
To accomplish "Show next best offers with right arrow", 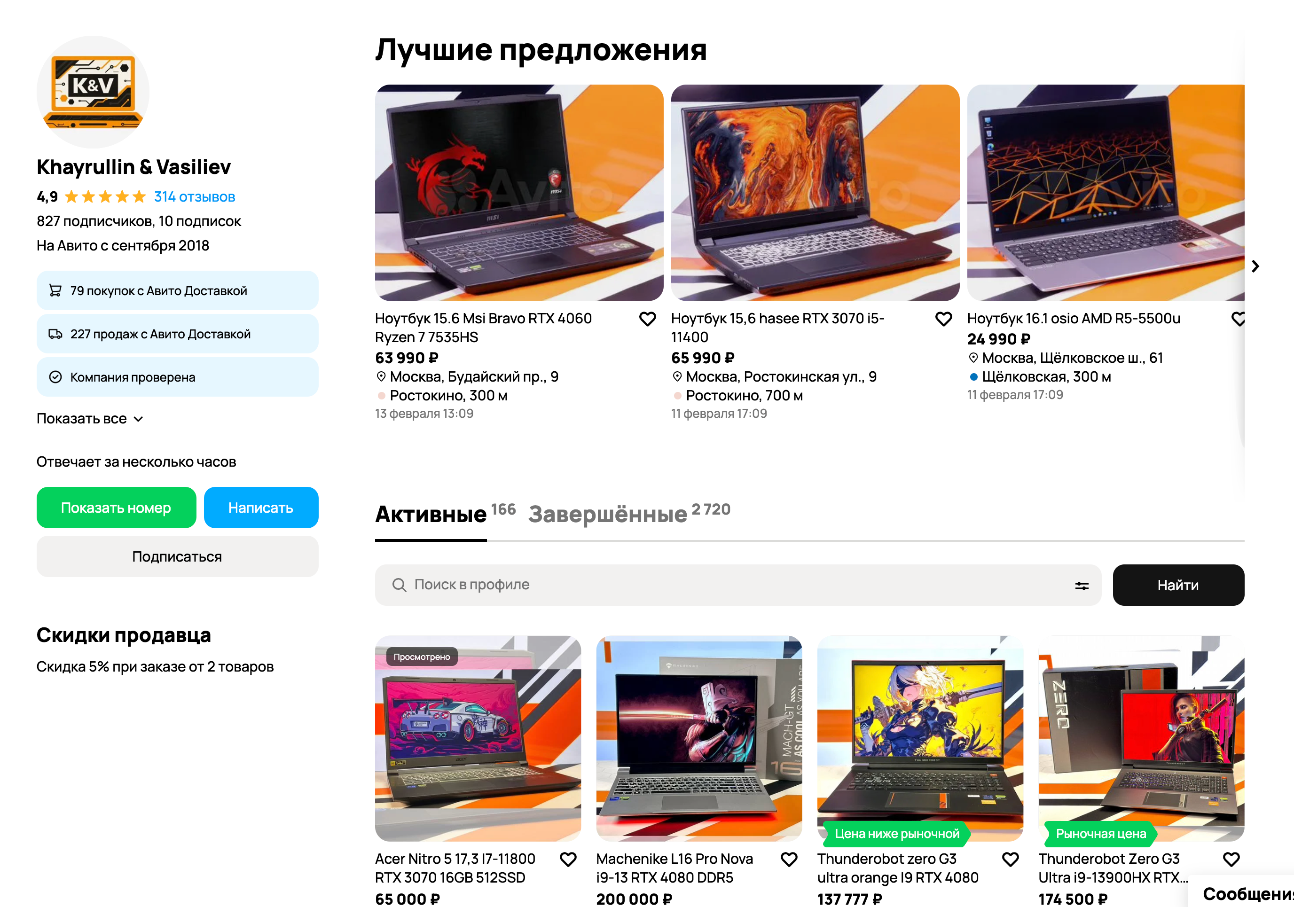I will [x=1255, y=266].
